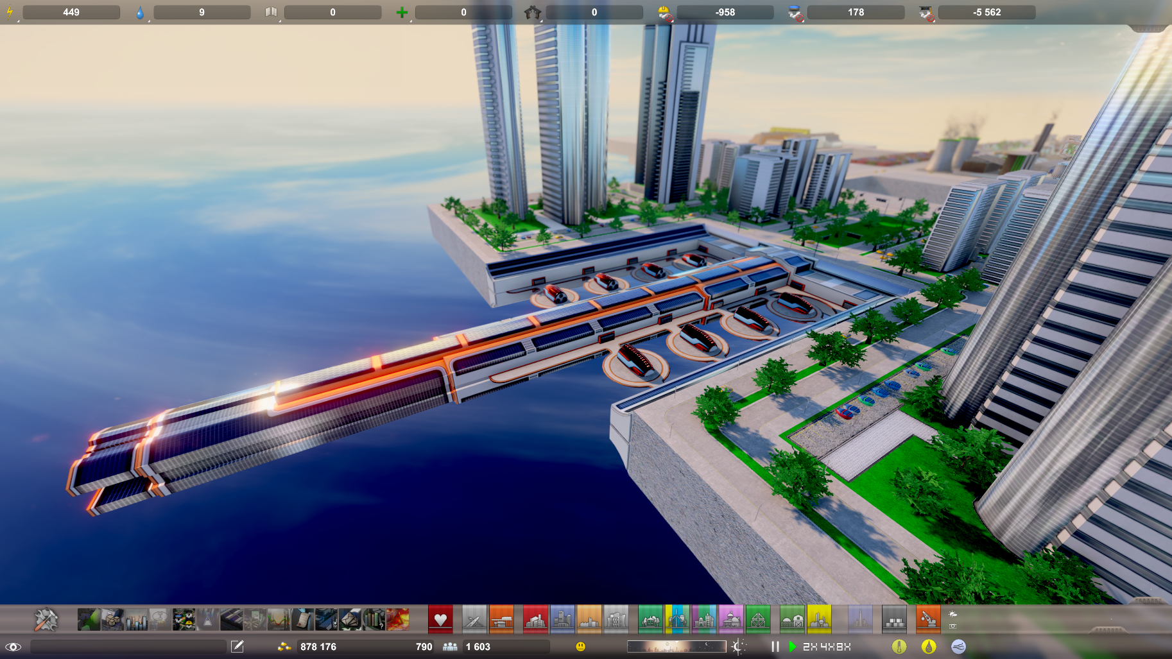Toggle the eye visibility icon
Viewport: 1172px width, 659px height.
click(13, 647)
